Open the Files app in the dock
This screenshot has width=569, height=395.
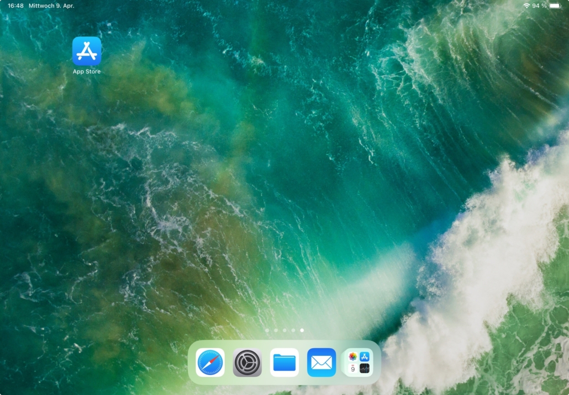(x=284, y=362)
